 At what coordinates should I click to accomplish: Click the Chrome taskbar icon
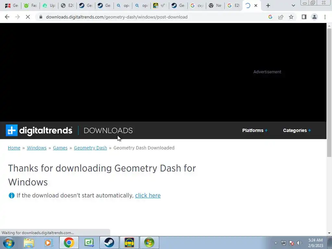point(69,243)
